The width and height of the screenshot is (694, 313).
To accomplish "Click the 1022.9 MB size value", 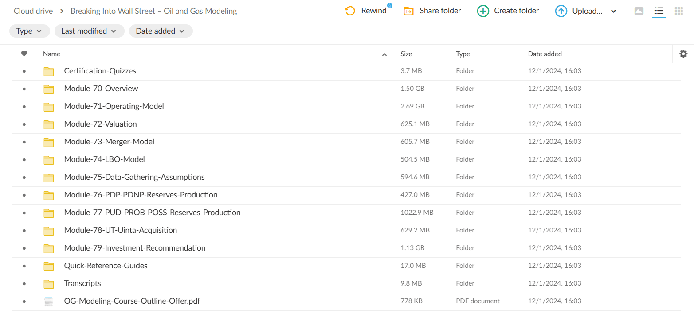I will click(x=417, y=213).
